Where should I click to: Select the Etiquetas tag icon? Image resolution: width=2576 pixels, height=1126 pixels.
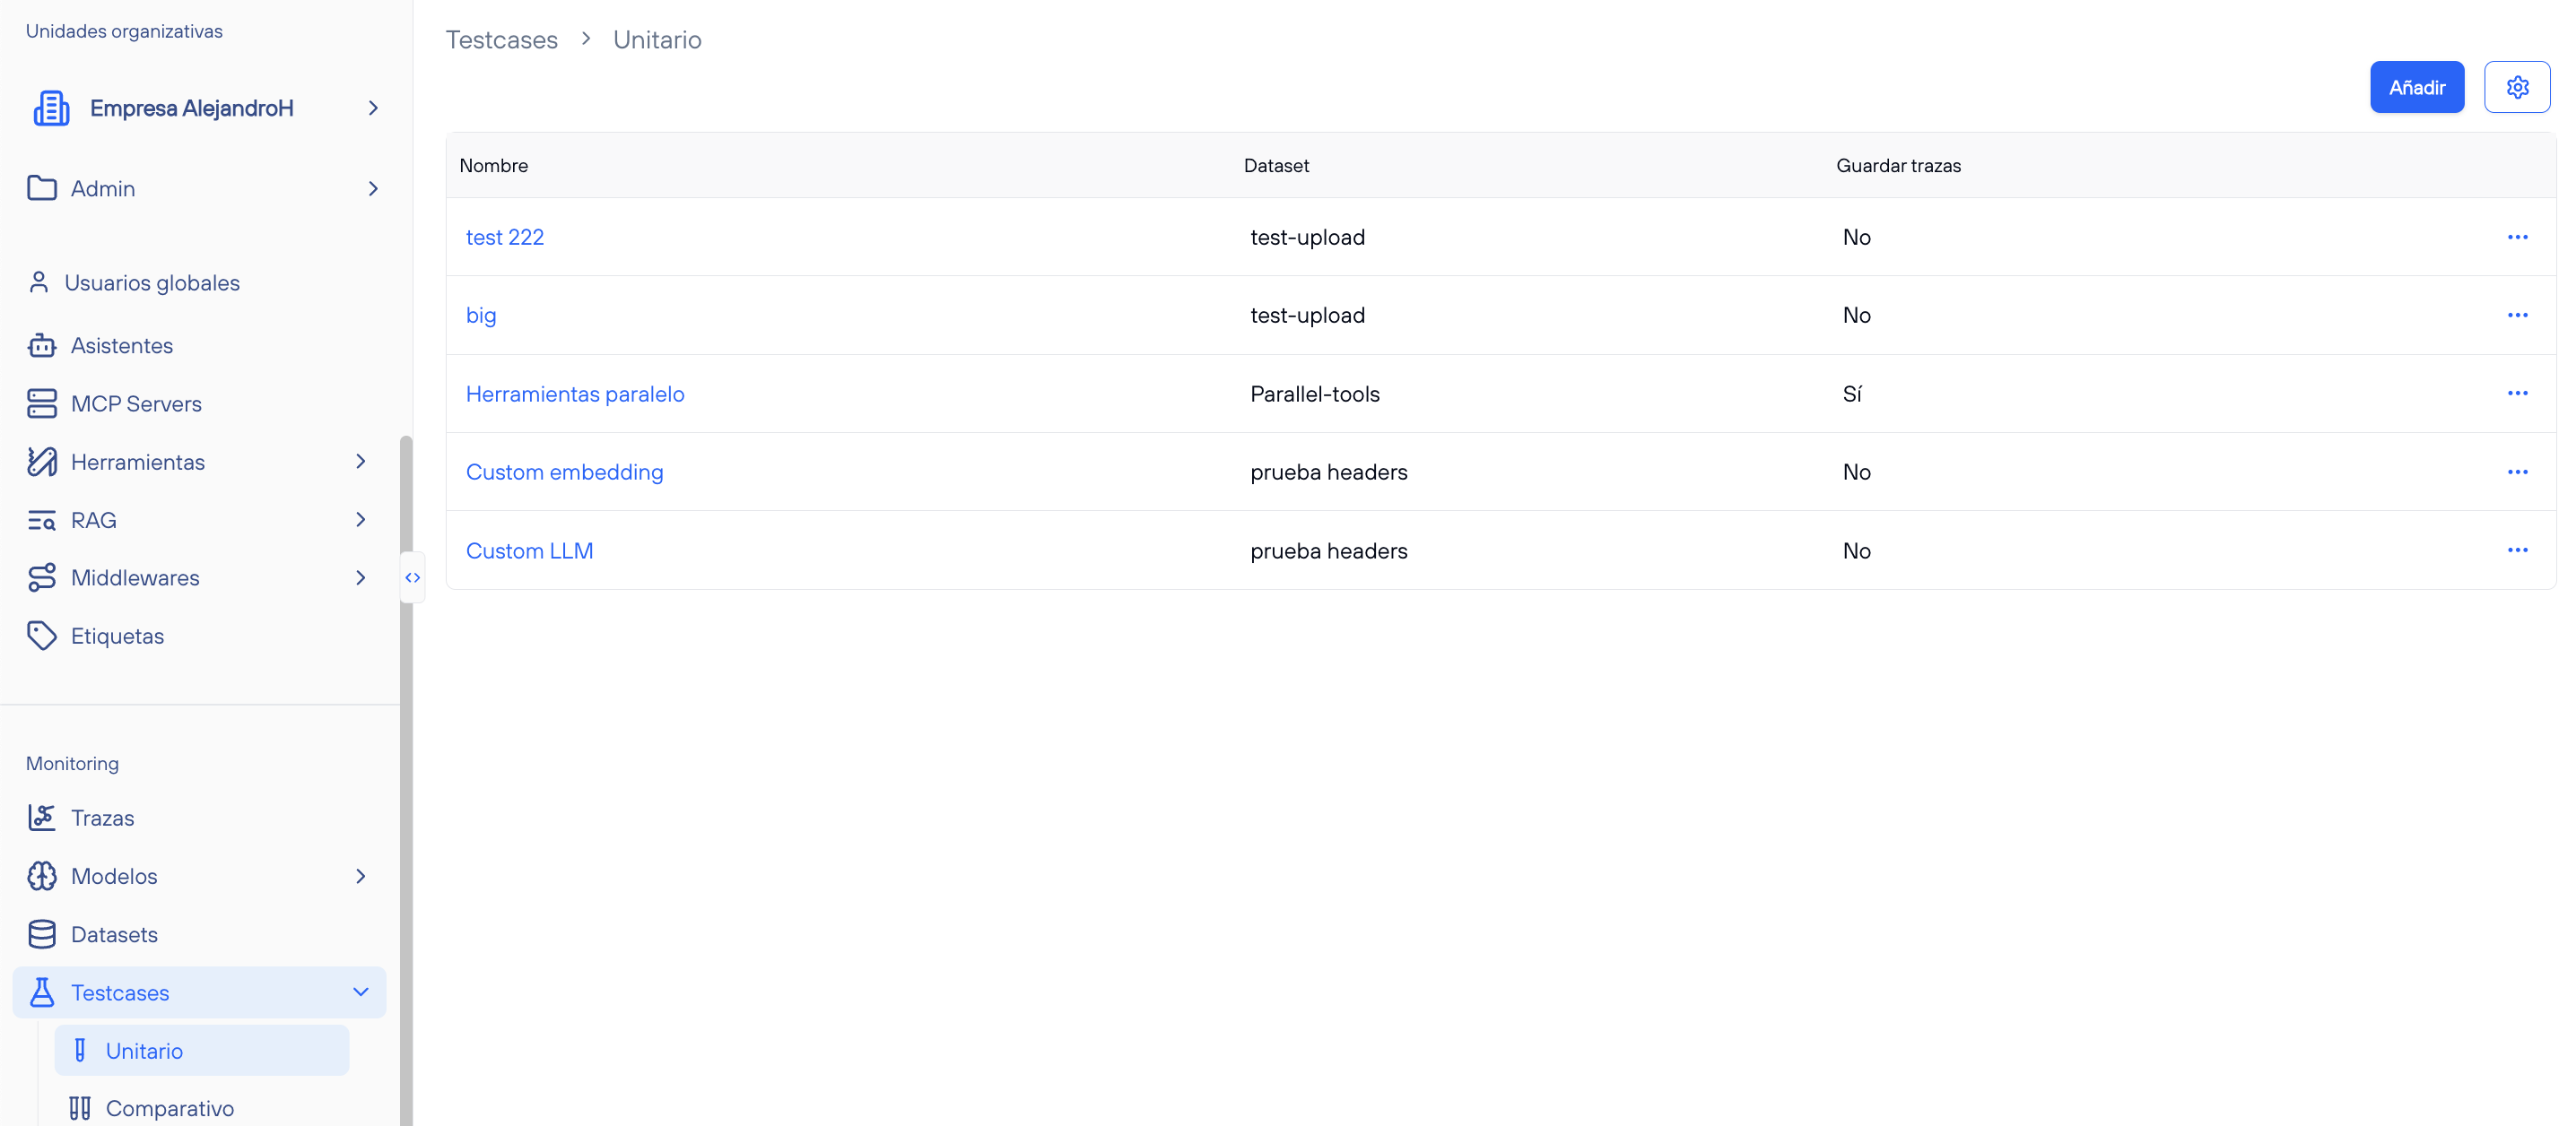click(x=41, y=636)
